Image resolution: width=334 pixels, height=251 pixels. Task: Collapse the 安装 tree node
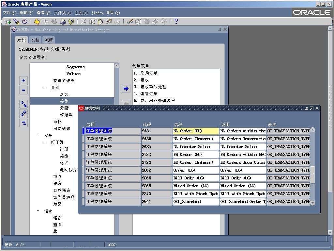pos(38,135)
